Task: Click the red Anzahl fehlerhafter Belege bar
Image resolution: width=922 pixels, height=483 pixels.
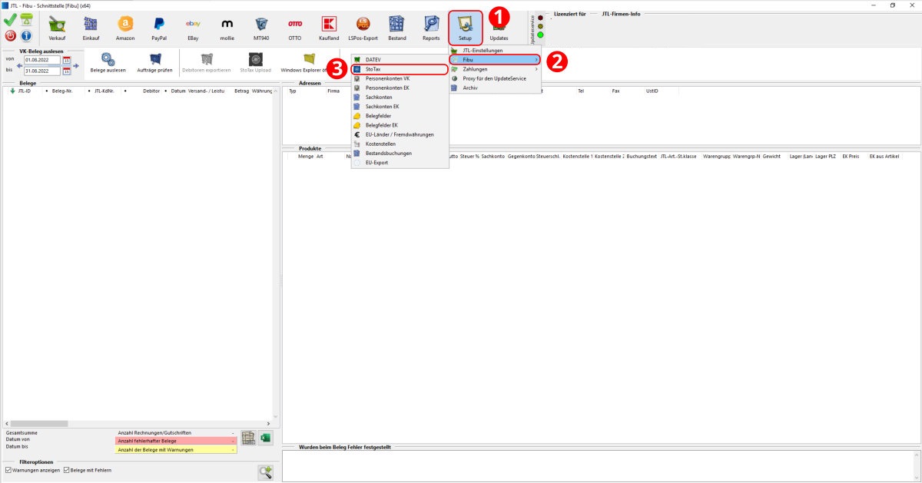Action: tap(175, 441)
